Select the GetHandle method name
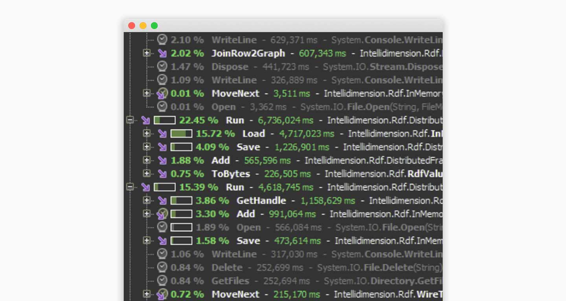The height and width of the screenshot is (301, 566). tap(261, 200)
